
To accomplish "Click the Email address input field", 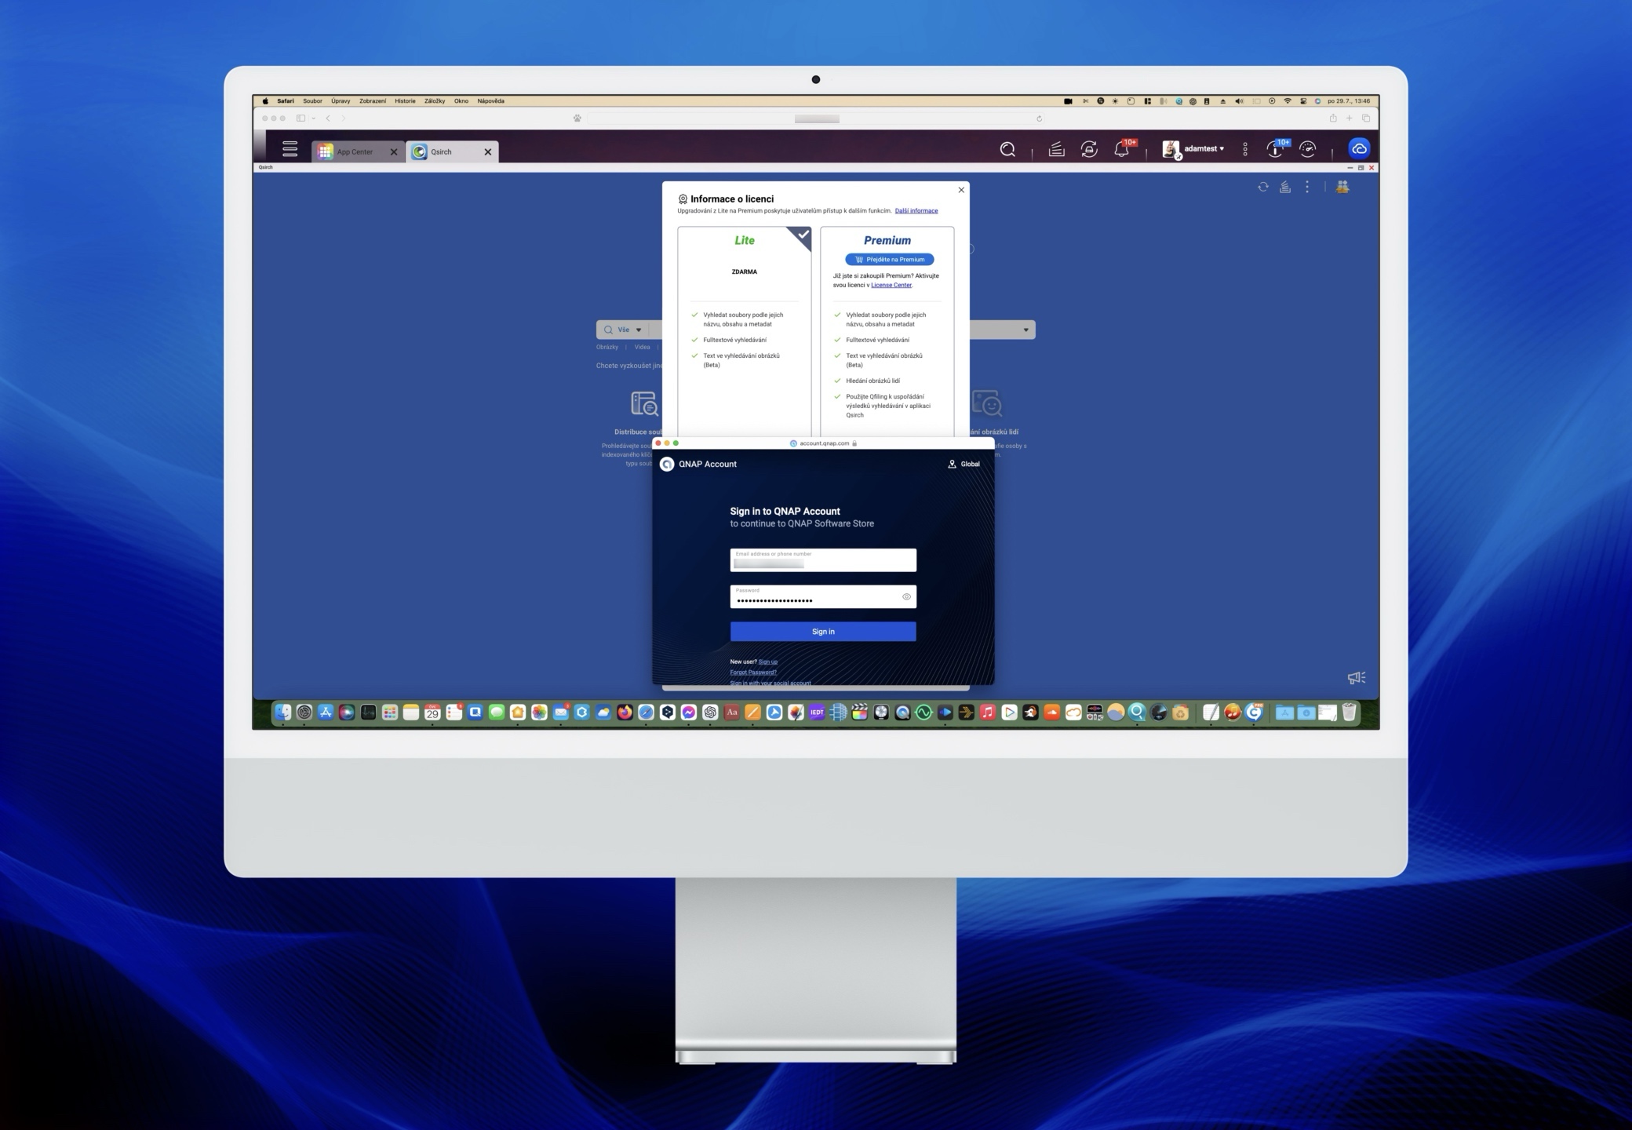I will 822,560.
